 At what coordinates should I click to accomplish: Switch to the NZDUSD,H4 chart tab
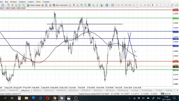pos(73,90)
